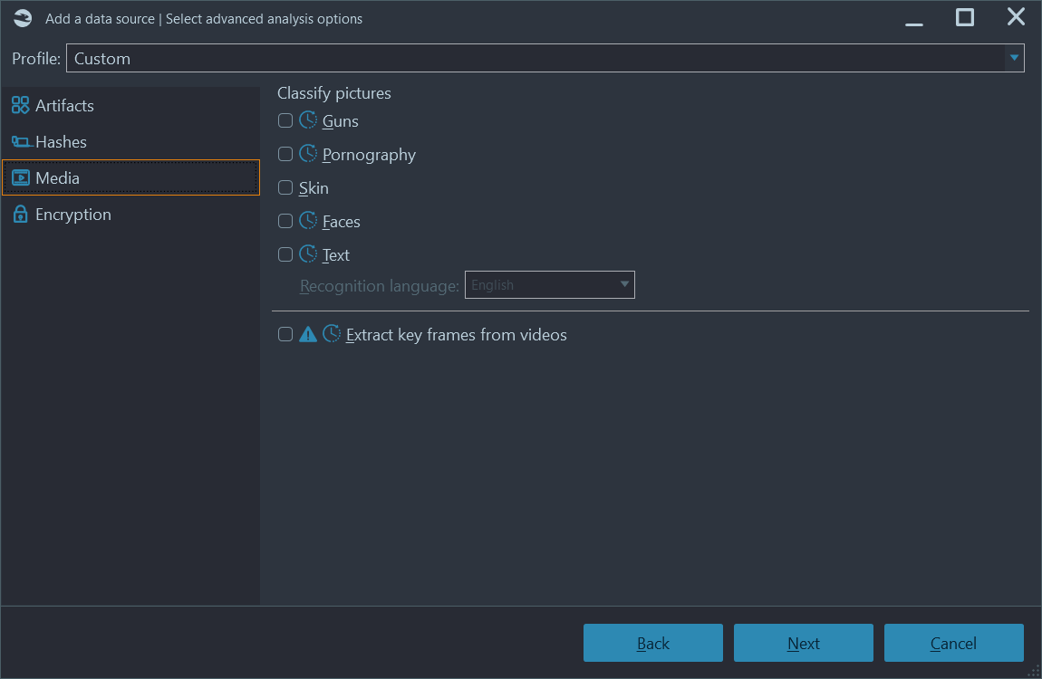Image resolution: width=1042 pixels, height=679 pixels.
Task: Enable the Guns picture classification checkbox
Action: pyautogui.click(x=285, y=120)
